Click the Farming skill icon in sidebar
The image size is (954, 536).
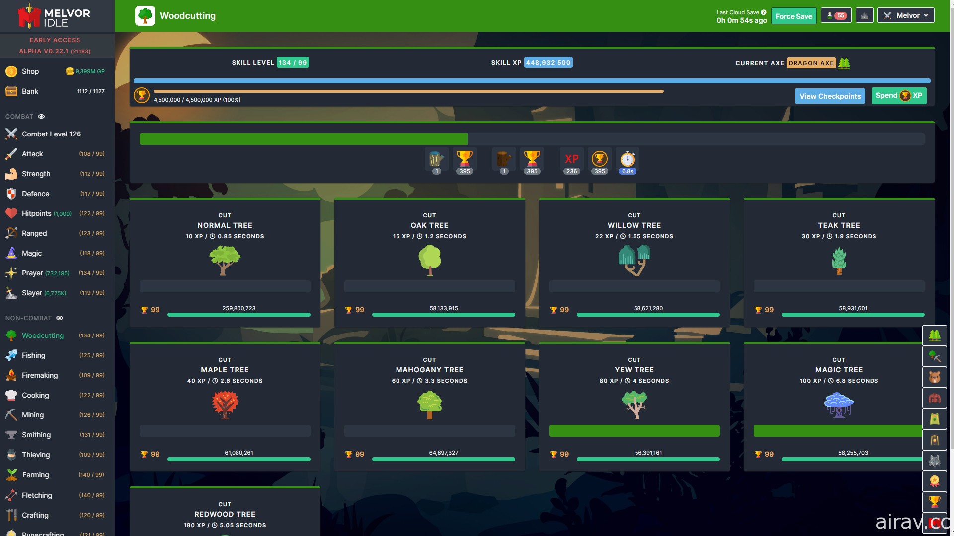click(x=11, y=474)
